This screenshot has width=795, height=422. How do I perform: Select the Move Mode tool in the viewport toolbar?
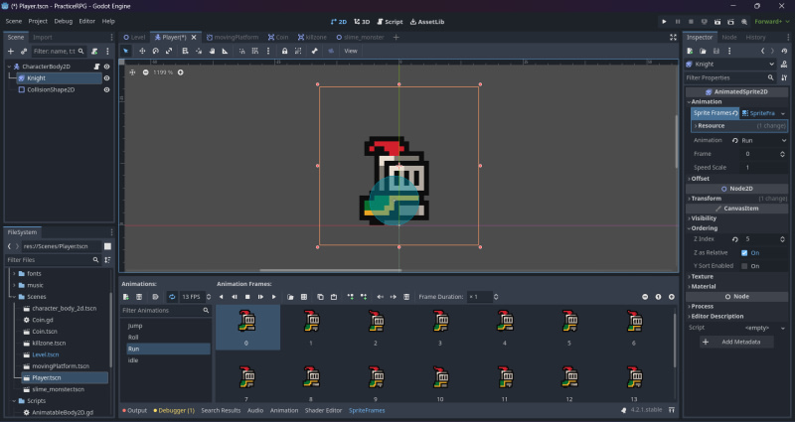click(x=141, y=51)
